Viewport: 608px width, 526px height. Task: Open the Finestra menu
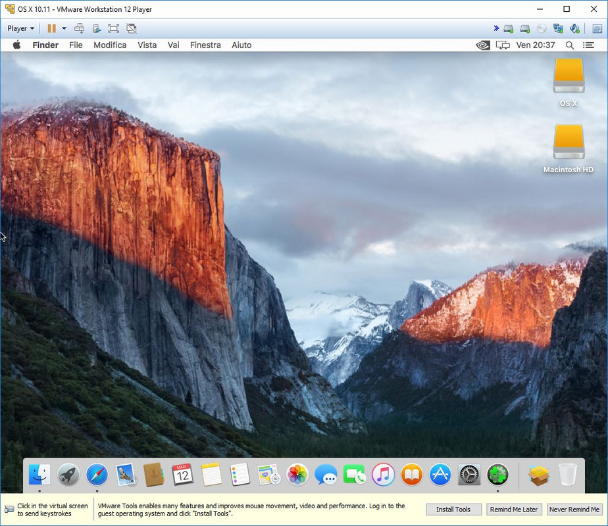[205, 45]
